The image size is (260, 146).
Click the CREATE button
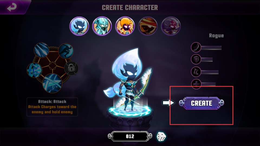201,103
